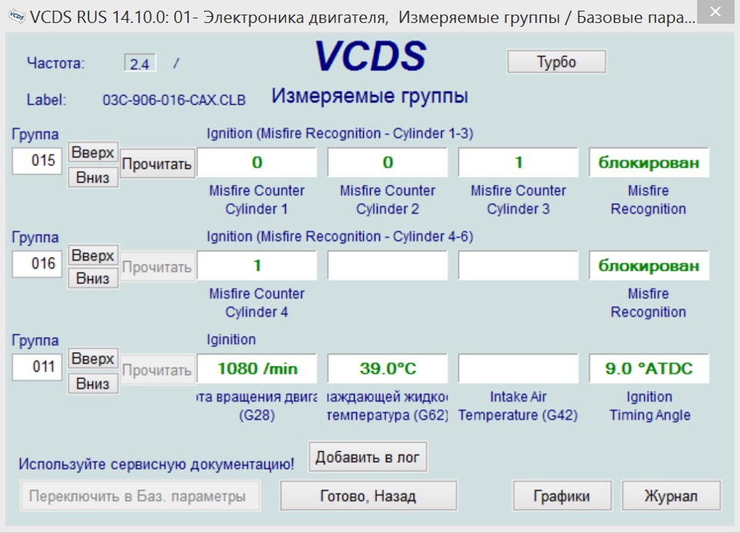Click the Частота value 2.4
The image size is (740, 533).
pos(140,63)
